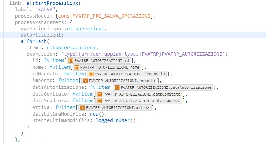Screen dimensions: 266x144
Task: Click the now() function call
Action: click(97, 114)
